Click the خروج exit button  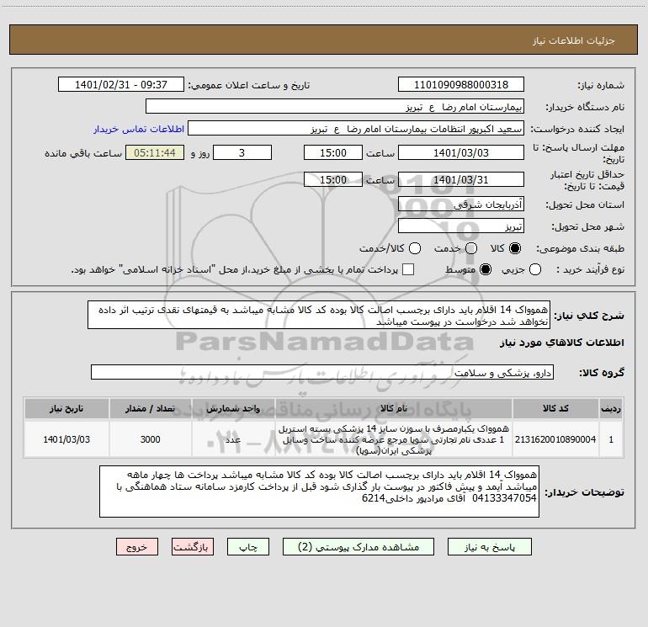point(137,547)
